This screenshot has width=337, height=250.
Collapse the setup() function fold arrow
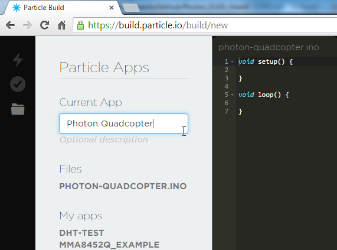[x=232, y=61]
